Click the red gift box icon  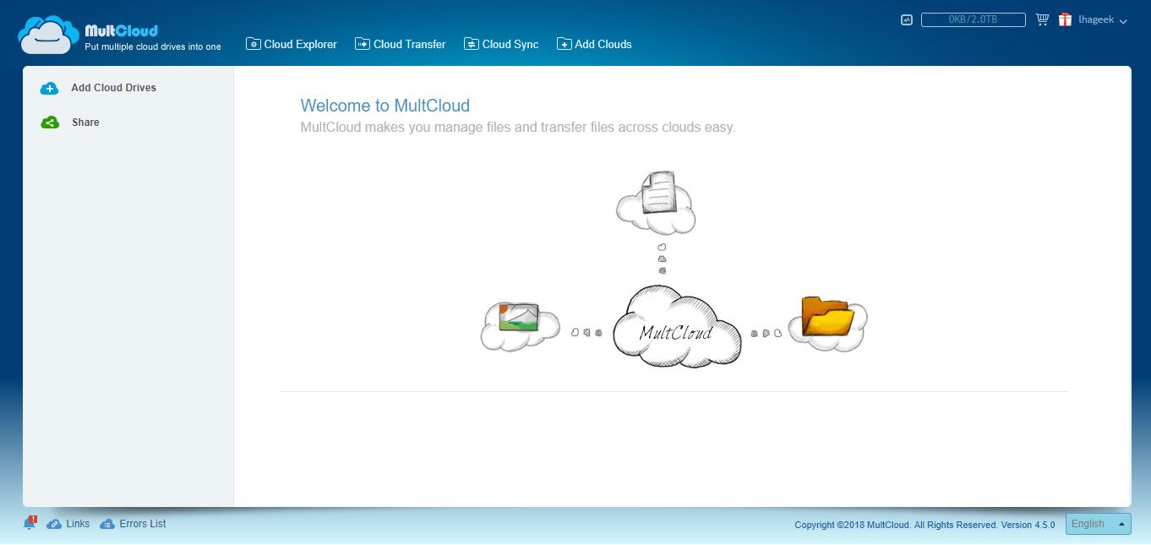[1065, 19]
